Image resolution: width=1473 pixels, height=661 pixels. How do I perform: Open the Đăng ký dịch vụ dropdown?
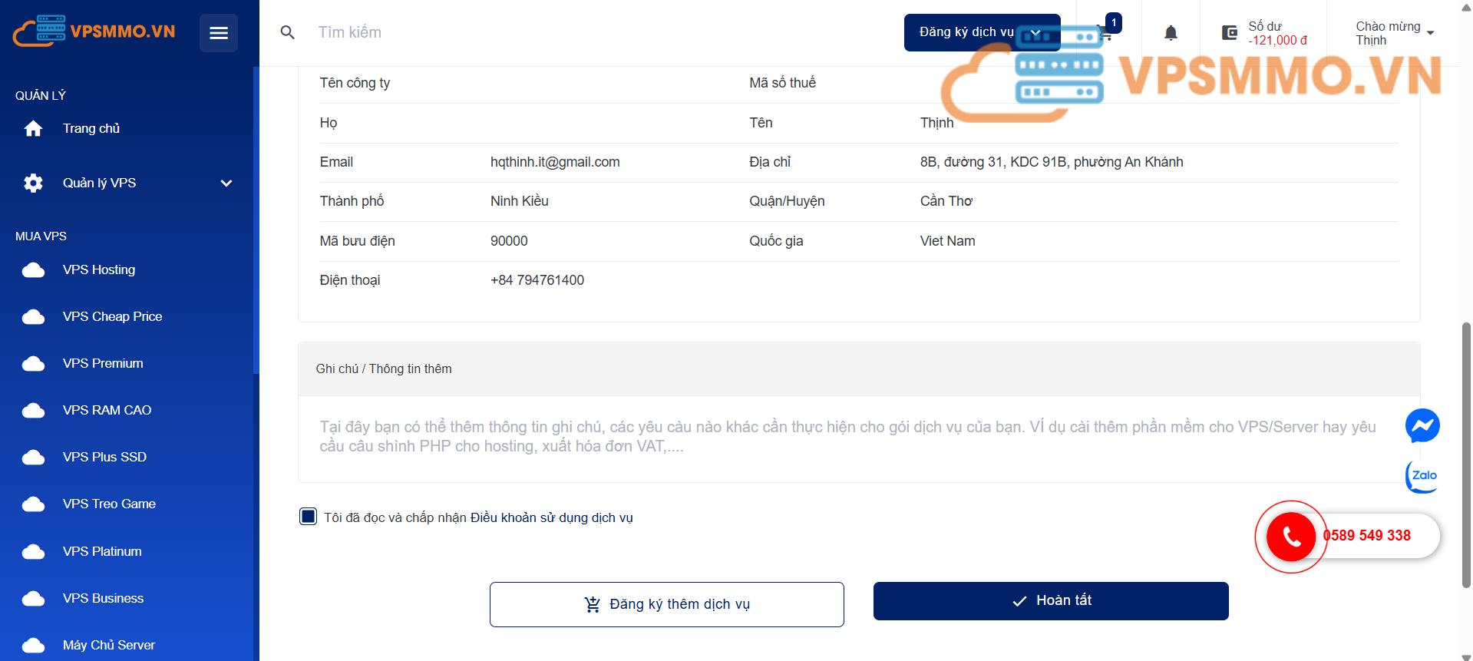pos(981,32)
